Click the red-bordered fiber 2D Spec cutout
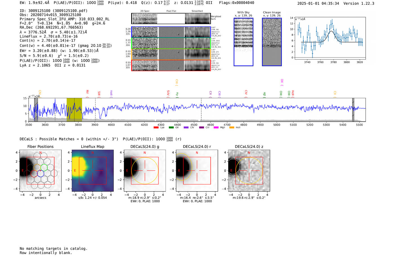The image size is (394, 268). click(x=145, y=66)
